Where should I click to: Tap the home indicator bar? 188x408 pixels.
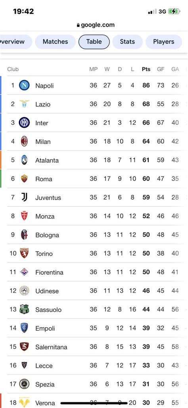pyautogui.click(x=94, y=403)
